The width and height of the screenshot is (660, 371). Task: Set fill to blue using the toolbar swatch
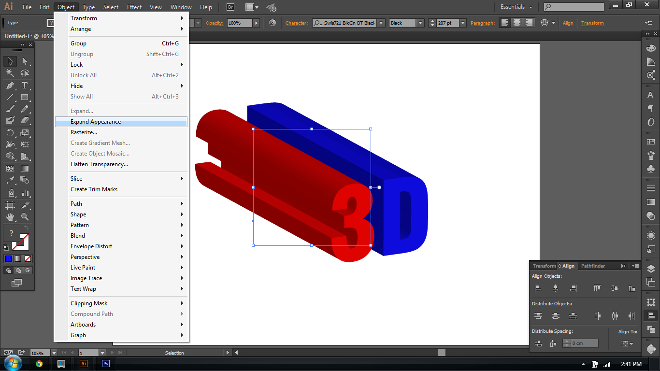[9, 258]
